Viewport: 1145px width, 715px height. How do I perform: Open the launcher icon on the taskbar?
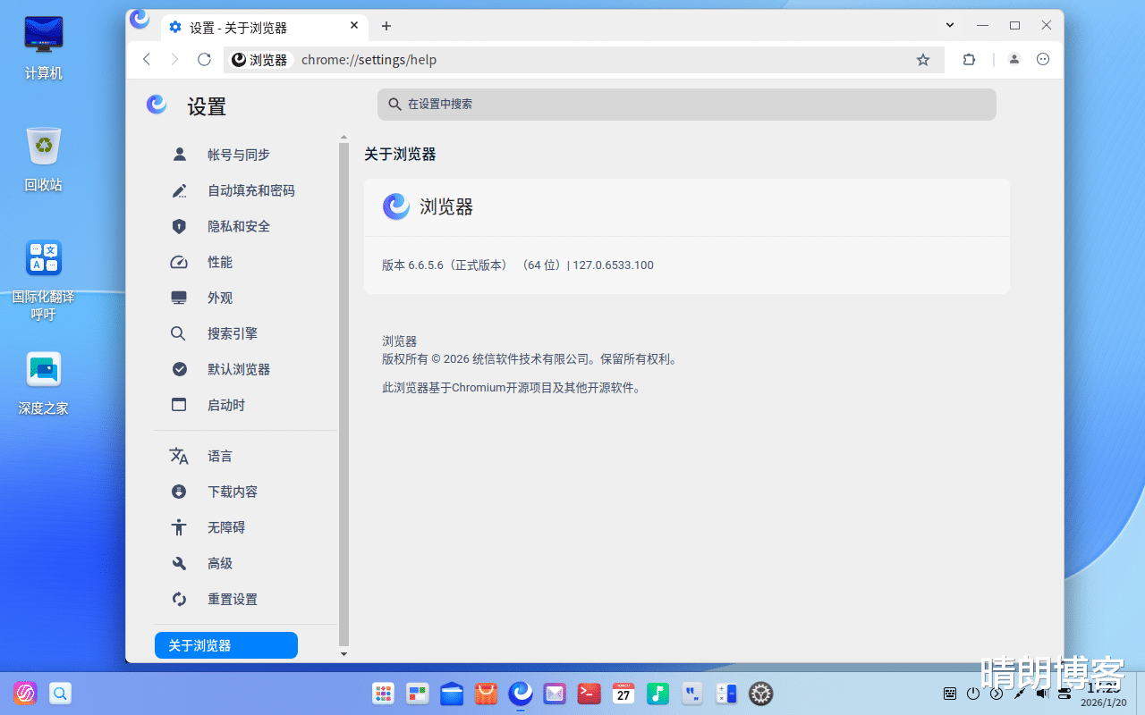tap(26, 693)
